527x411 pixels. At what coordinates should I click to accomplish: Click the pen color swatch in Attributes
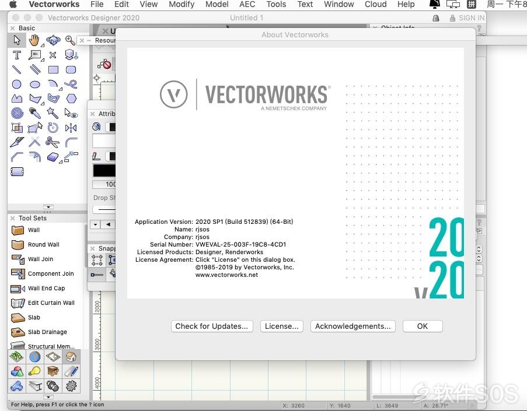click(111, 156)
